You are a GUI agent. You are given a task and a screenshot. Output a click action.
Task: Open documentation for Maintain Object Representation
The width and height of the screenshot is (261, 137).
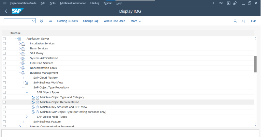pos(33,102)
